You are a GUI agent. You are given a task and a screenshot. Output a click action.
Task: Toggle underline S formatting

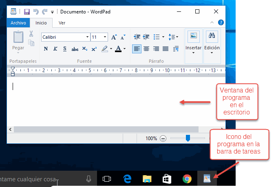[x=65, y=49]
